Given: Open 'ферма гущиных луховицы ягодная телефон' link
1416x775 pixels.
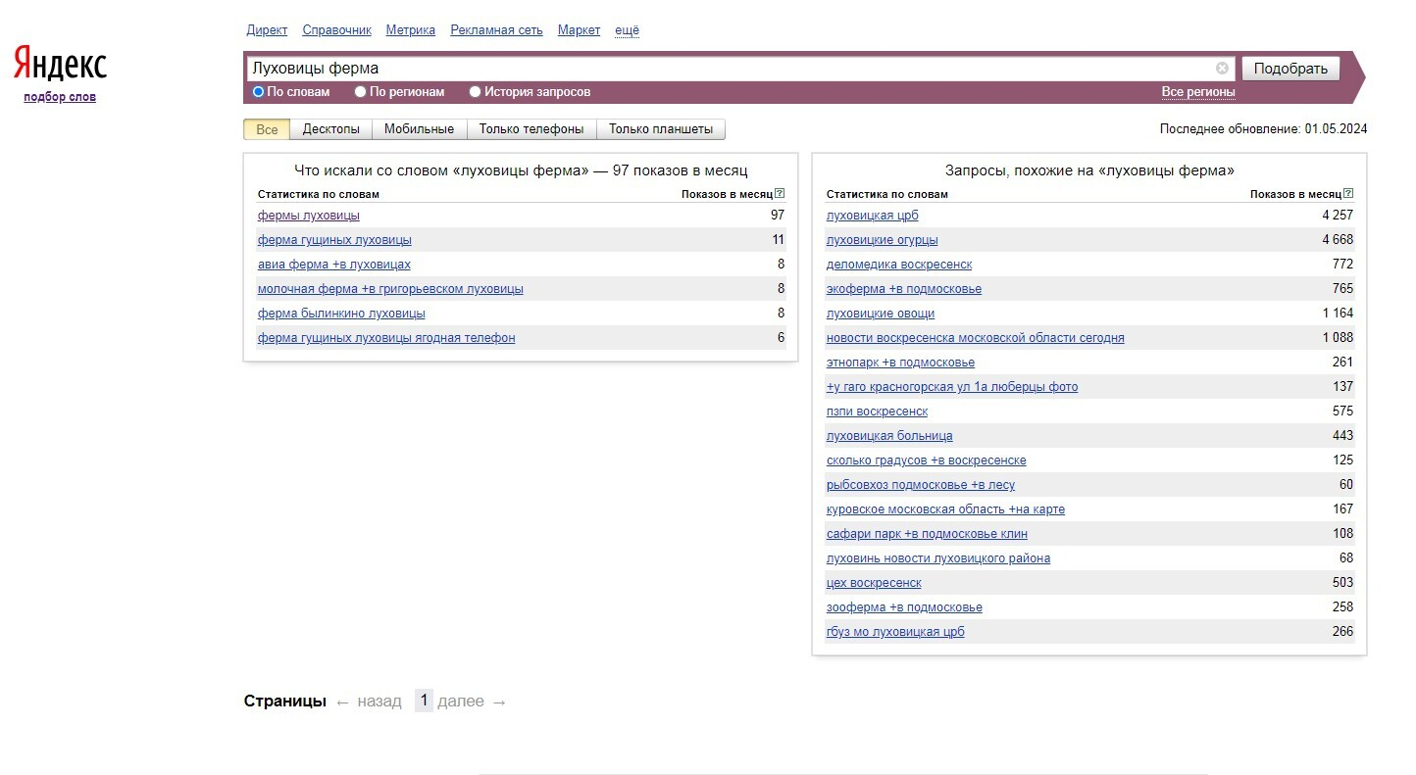Looking at the screenshot, I should coord(386,338).
